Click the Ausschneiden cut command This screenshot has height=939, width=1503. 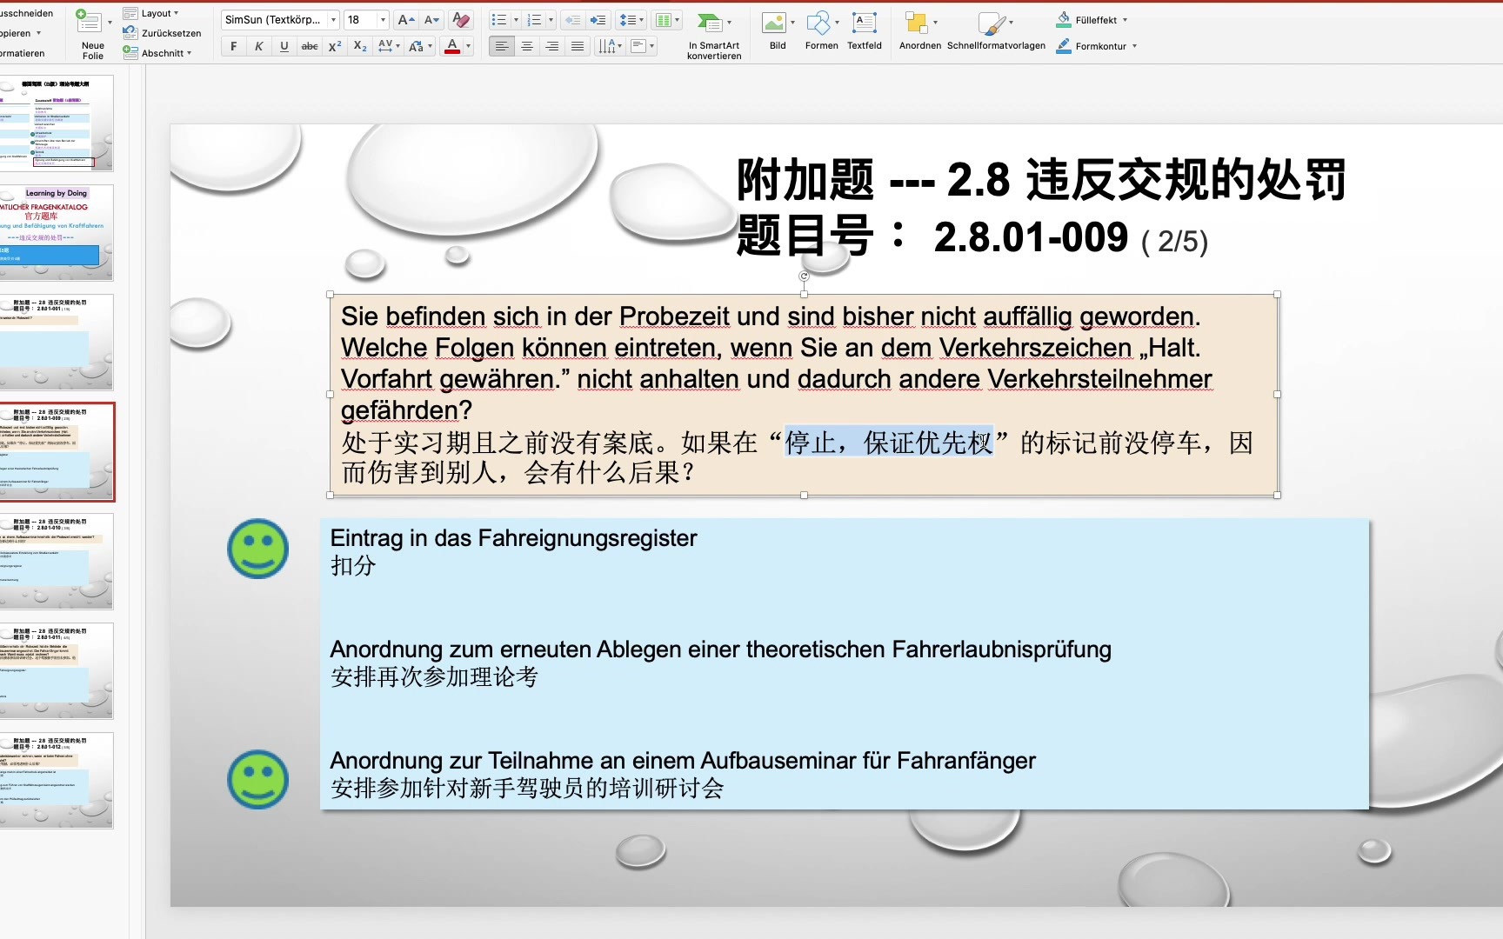[26, 13]
